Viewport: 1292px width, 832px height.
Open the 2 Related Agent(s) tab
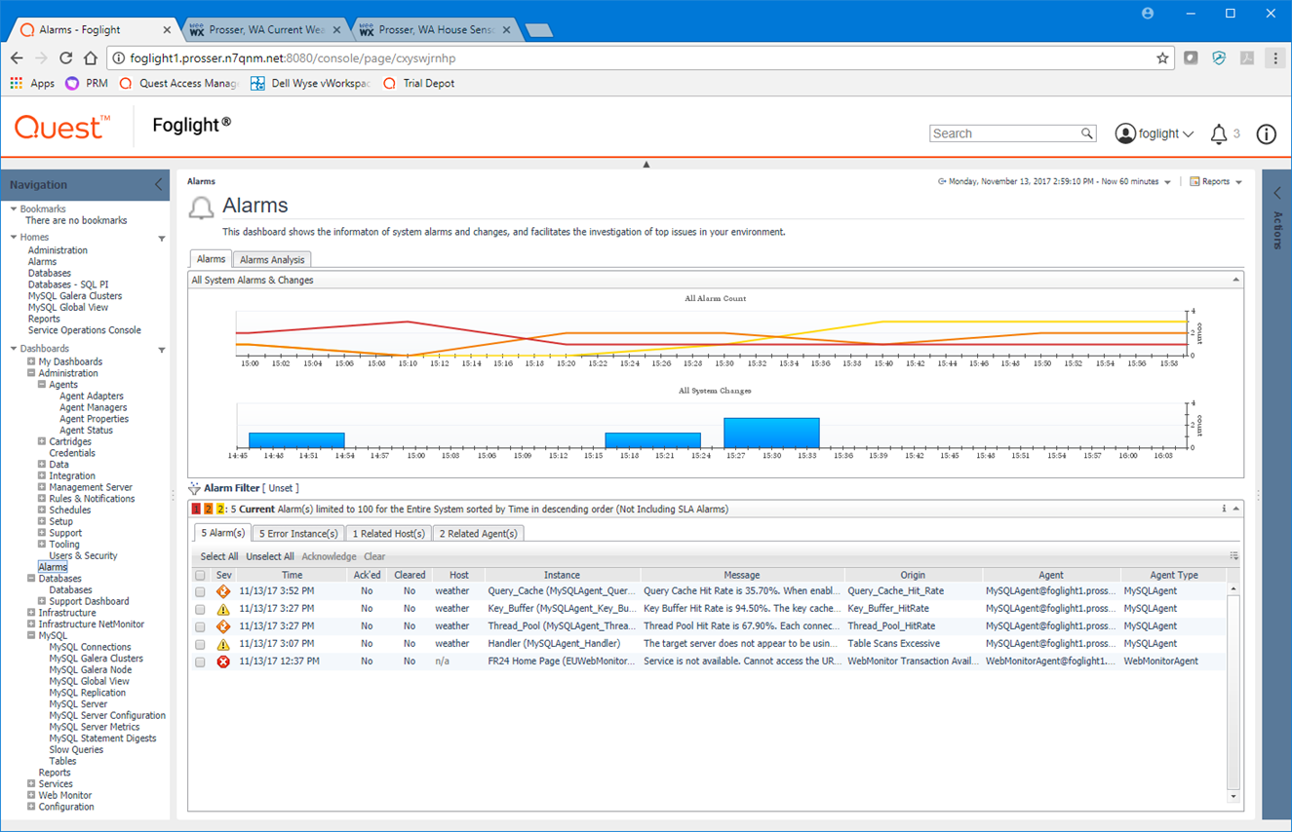point(478,533)
